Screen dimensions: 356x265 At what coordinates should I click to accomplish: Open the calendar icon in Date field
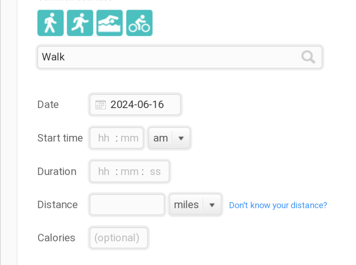pos(100,105)
